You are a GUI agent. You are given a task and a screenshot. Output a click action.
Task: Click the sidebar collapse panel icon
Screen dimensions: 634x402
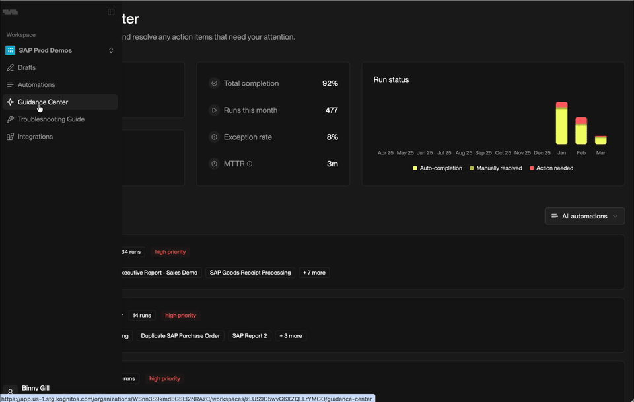(111, 12)
